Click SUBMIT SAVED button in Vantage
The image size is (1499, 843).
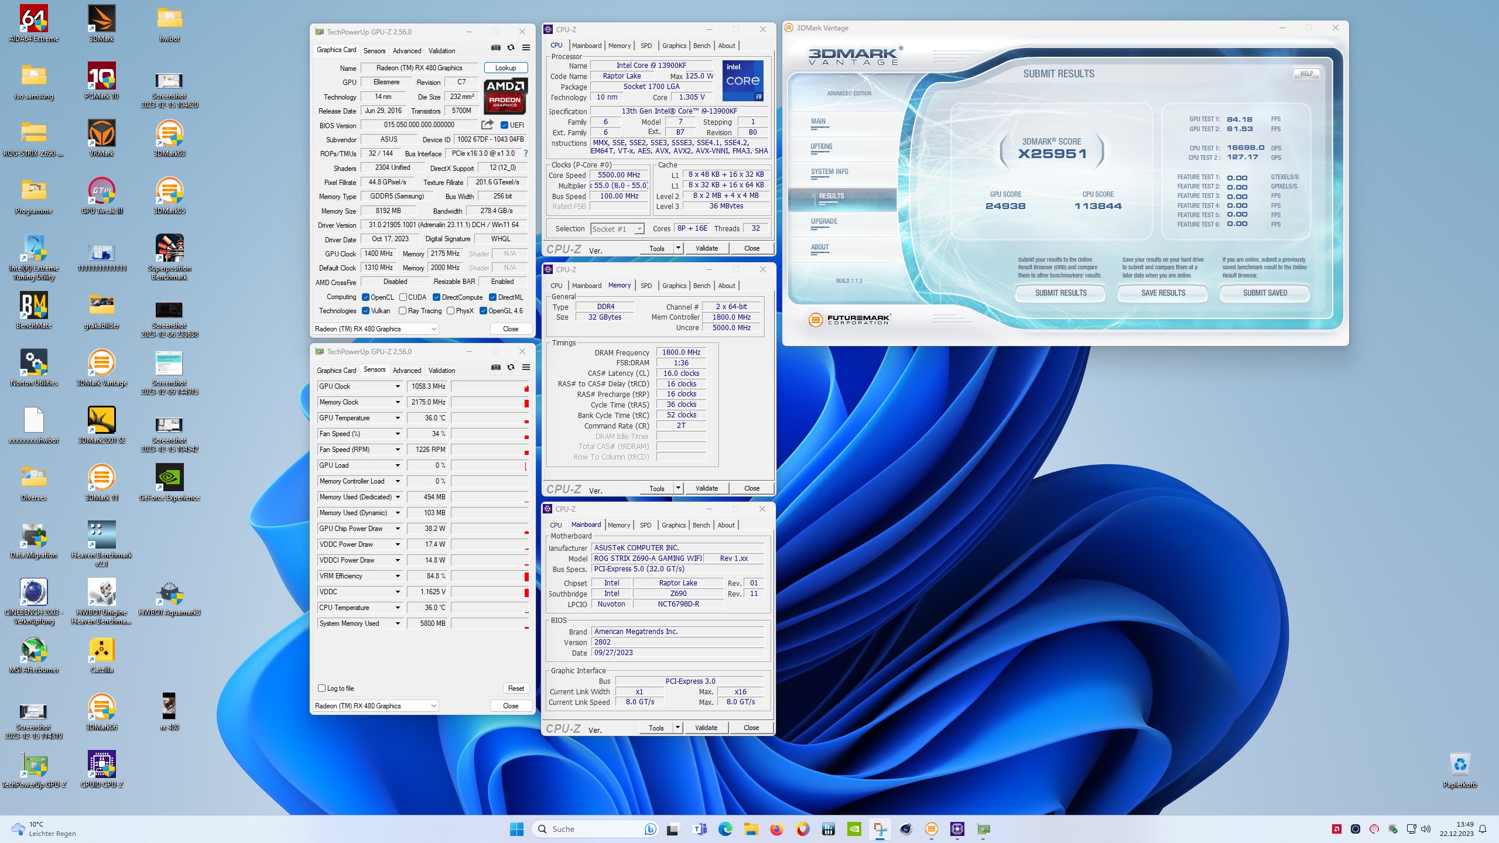1265,293
